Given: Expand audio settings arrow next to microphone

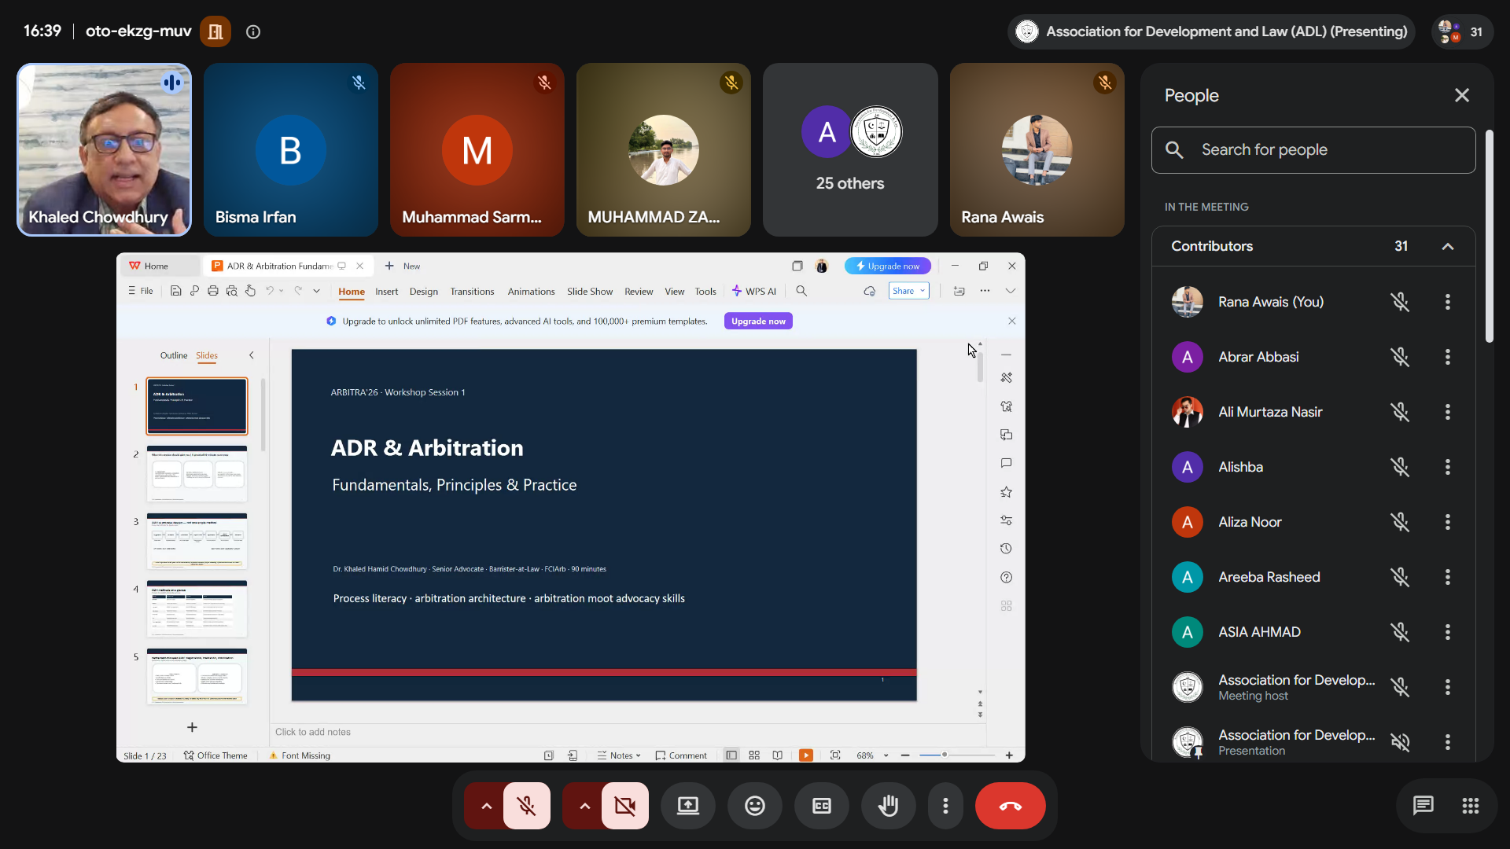Looking at the screenshot, I should tap(486, 806).
